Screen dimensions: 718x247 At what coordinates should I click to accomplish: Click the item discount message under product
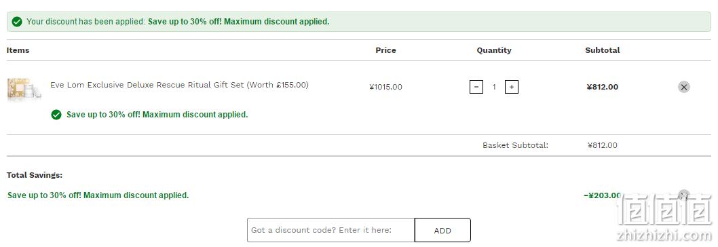click(157, 115)
